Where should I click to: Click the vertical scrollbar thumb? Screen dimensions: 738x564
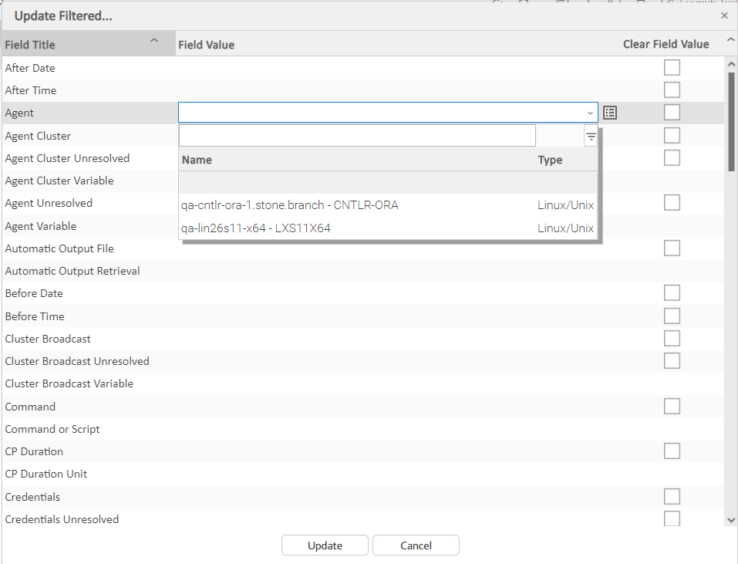coord(731,120)
